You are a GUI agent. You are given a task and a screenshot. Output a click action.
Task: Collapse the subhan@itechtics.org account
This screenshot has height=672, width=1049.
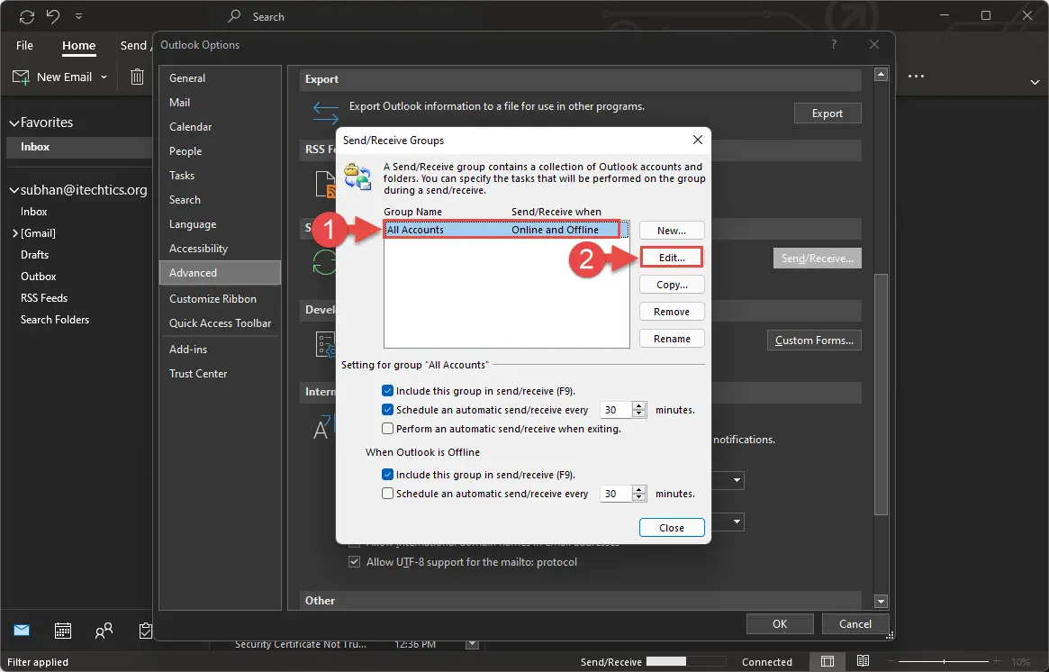(x=14, y=191)
